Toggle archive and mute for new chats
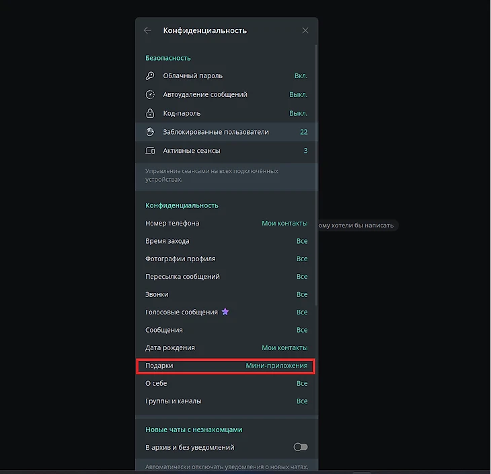The image size is (491, 474). [x=300, y=447]
